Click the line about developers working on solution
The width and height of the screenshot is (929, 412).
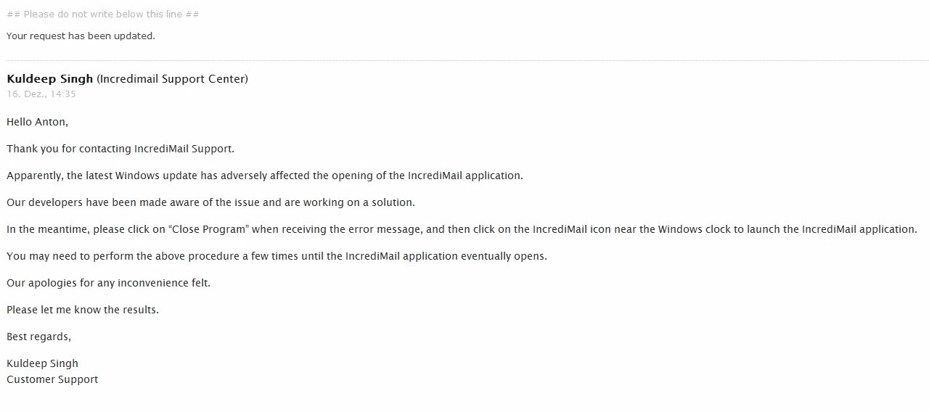(210, 202)
